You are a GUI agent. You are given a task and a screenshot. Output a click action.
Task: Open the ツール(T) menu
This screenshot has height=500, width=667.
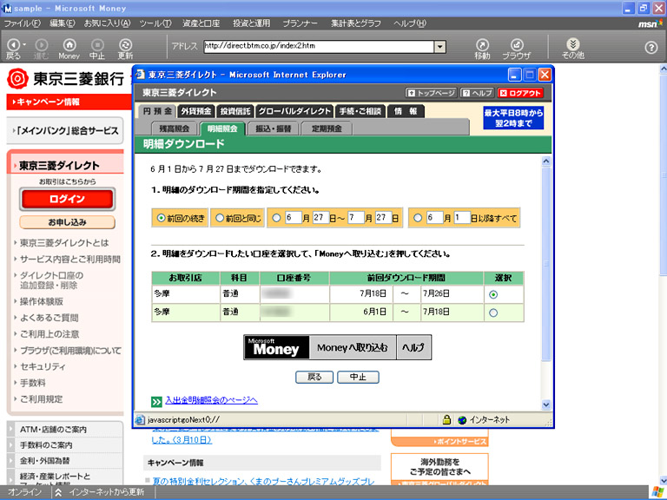click(x=155, y=23)
